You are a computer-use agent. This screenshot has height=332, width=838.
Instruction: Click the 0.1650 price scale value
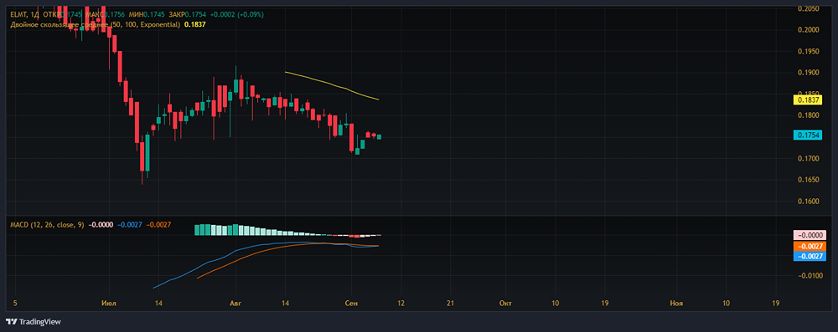tap(808, 179)
